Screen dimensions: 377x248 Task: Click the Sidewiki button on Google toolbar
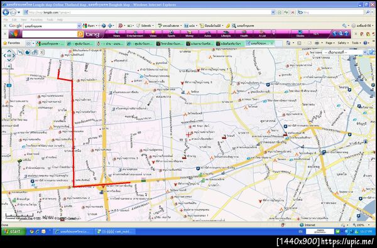(145, 26)
